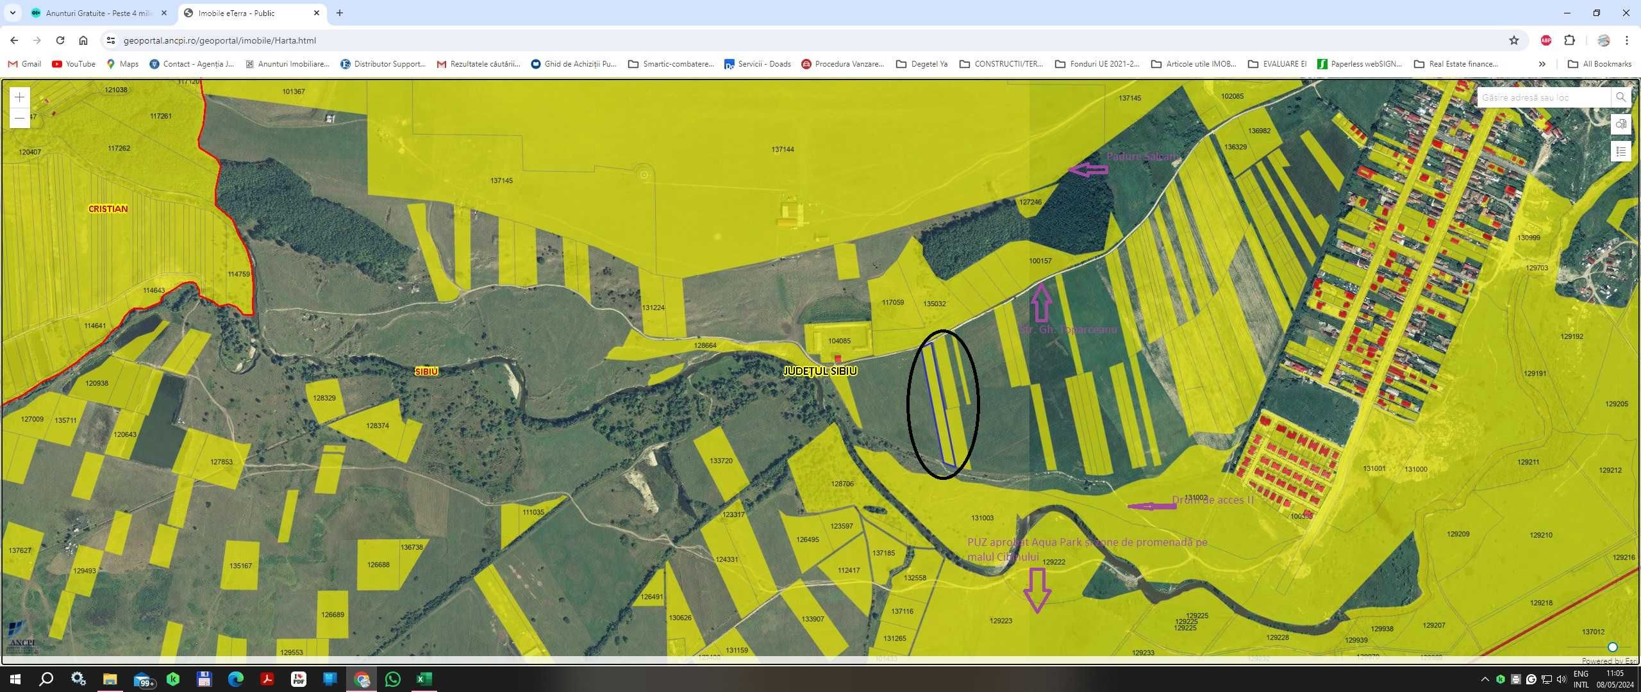The width and height of the screenshot is (1641, 692).
Task: Open the Paperless webSIGN bookmark
Action: tap(1360, 64)
